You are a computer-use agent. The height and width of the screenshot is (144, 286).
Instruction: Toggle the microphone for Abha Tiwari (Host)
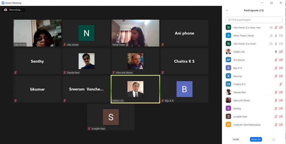pyautogui.click(x=276, y=36)
